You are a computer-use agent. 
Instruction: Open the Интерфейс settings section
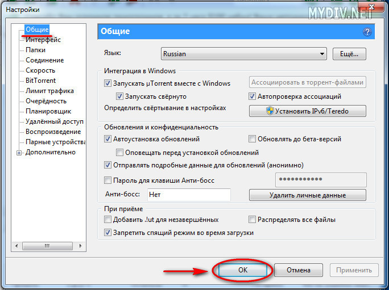click(43, 40)
